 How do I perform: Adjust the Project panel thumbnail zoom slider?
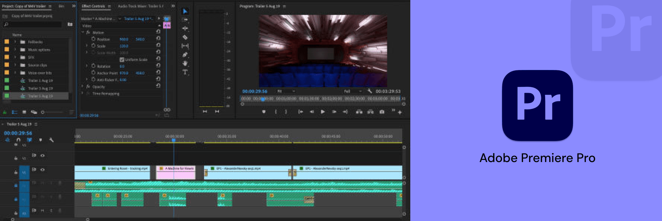(52, 112)
